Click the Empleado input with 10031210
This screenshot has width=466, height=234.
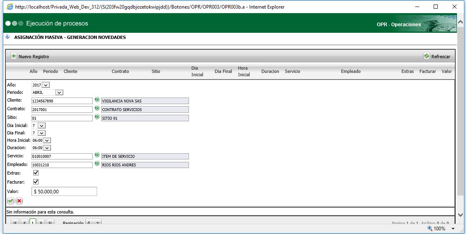tap(62, 165)
